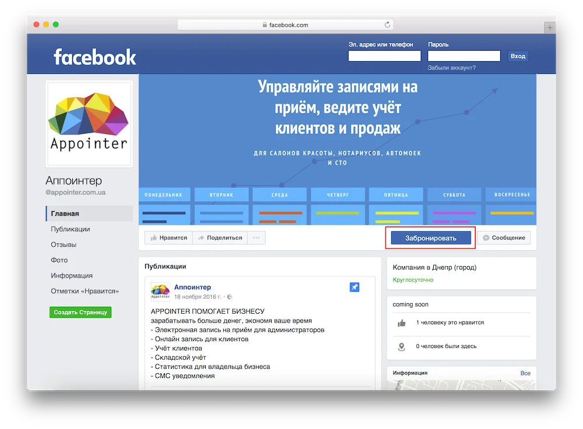Click the Поделиться share button

coord(220,238)
